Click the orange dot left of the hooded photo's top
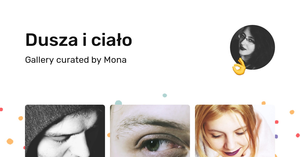The width and height of the screenshot is (300, 157). pos(21,118)
